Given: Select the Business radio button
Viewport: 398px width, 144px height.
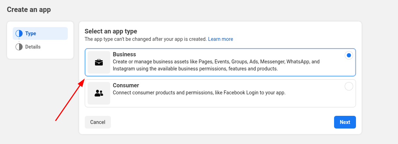Looking at the screenshot, I should (349, 55).
